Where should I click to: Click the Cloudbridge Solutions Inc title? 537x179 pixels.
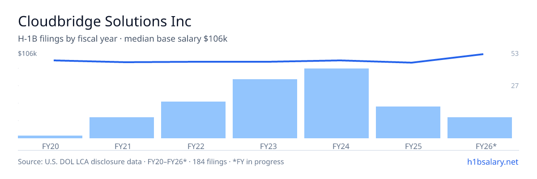[105, 21]
